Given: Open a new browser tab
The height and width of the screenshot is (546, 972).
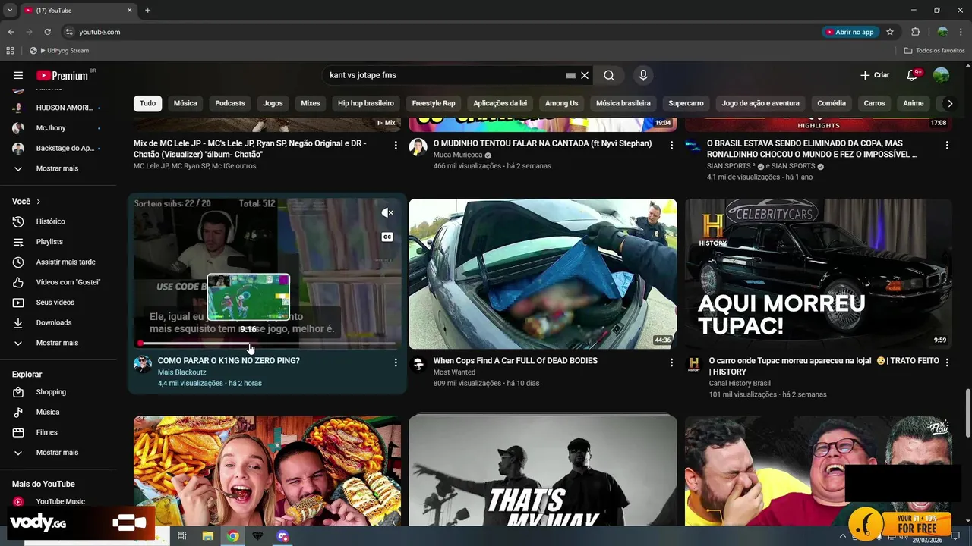Looking at the screenshot, I should pos(147,11).
